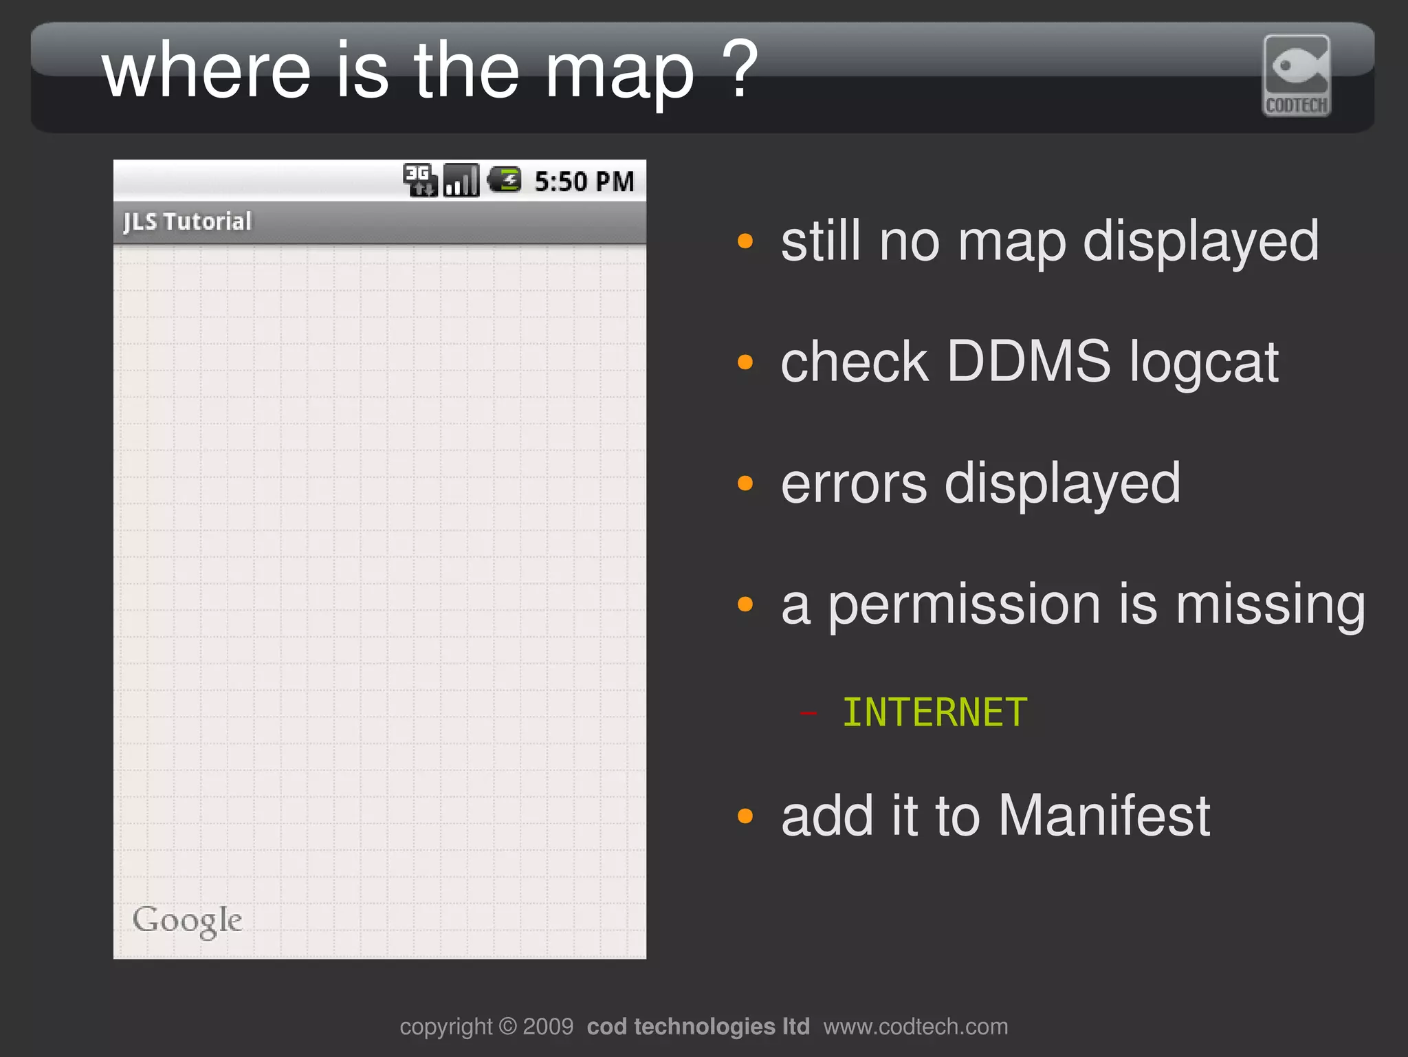
Task: Click 'cod technologies ltd' footer text
Action: (x=698, y=1026)
